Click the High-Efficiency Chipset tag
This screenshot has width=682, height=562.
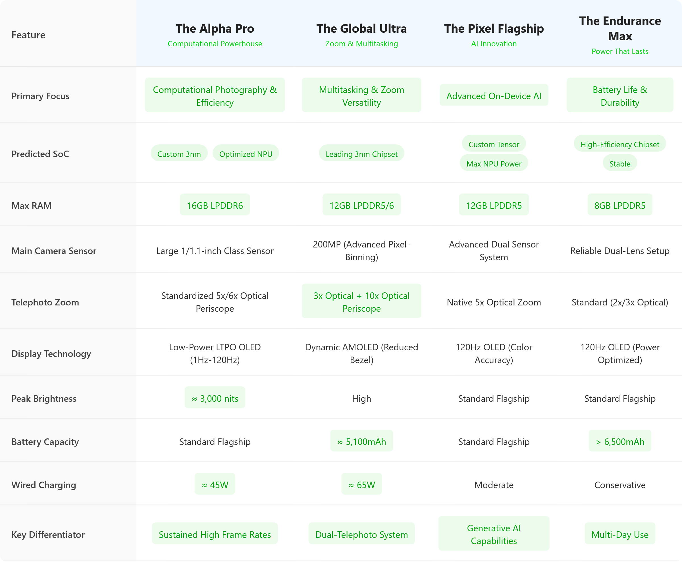619,144
